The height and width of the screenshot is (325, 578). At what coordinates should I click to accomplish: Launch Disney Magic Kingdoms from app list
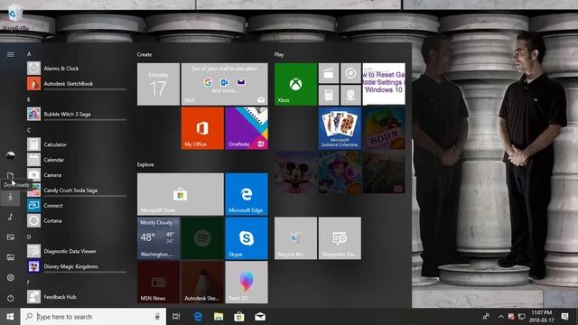77,266
